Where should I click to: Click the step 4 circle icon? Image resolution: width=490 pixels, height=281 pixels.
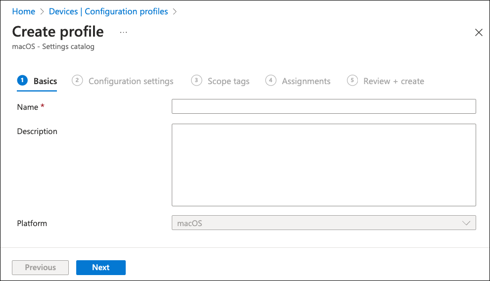pos(271,80)
